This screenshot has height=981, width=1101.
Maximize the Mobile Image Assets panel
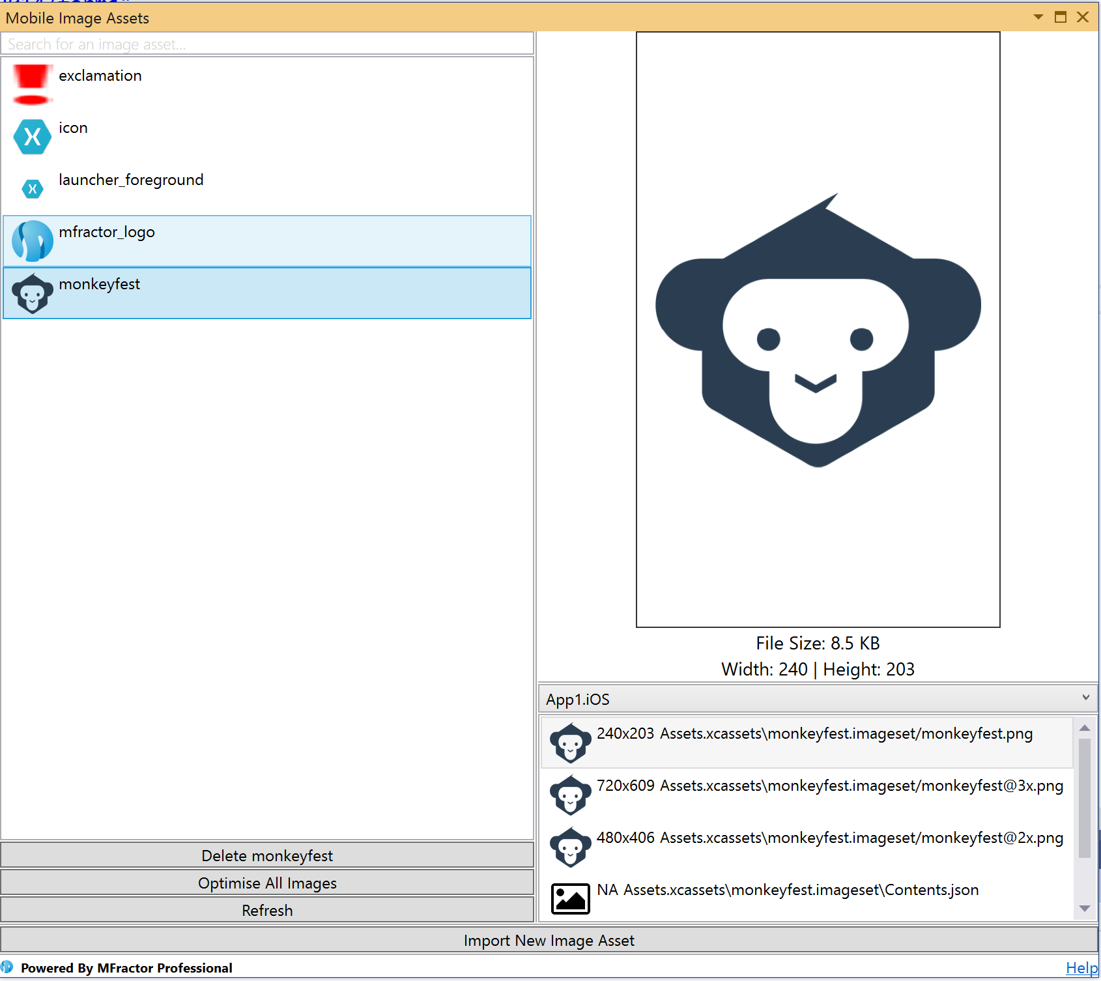(x=1061, y=17)
